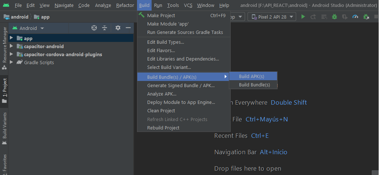Open the Run menu
Viewport: 379px width, 175px height.
[x=158, y=5]
